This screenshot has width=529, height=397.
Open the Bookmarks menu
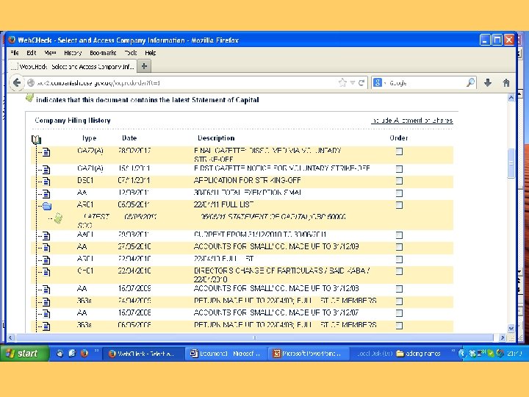tap(103, 53)
